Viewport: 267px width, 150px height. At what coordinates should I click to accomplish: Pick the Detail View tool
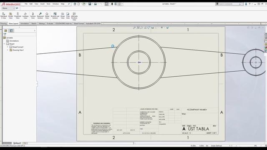[x=47, y=16]
